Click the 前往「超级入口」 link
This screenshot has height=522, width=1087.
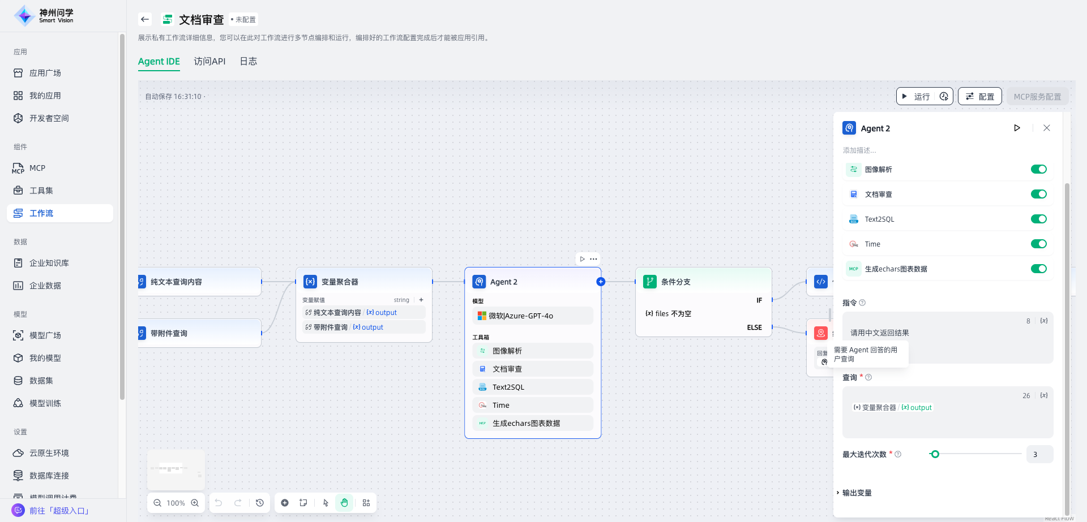(59, 511)
